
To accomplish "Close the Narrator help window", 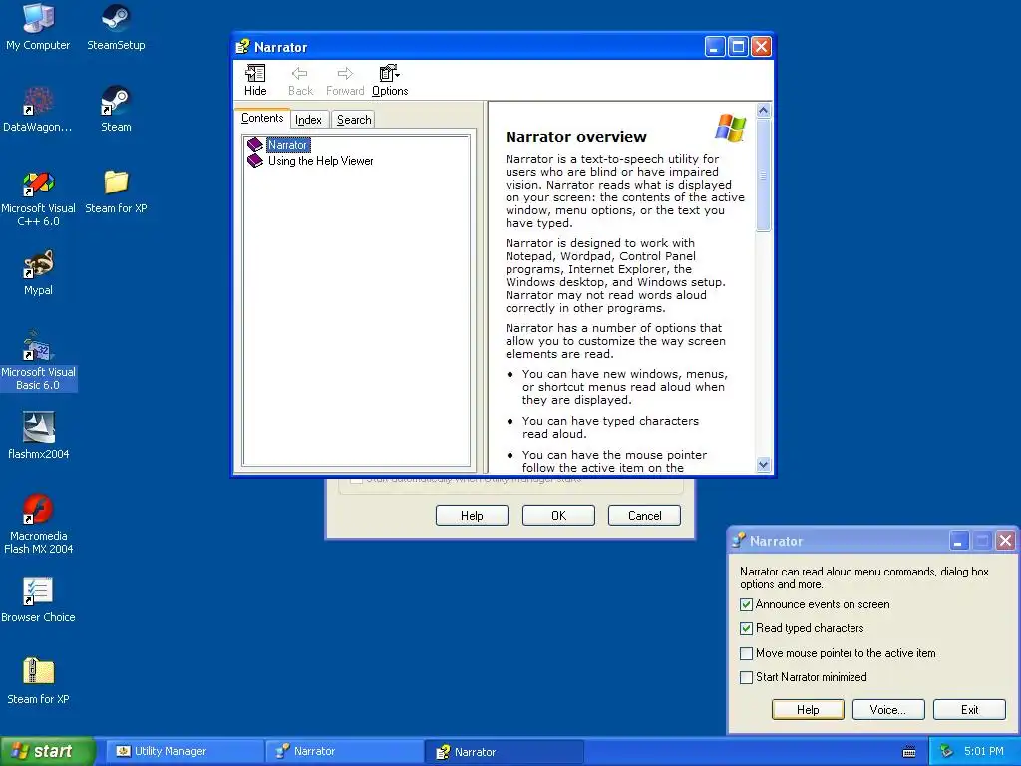I will point(761,46).
